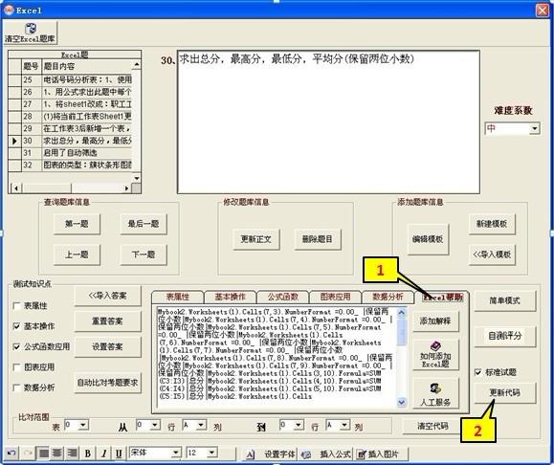Open the 到 end row dropdown

coord(299,425)
